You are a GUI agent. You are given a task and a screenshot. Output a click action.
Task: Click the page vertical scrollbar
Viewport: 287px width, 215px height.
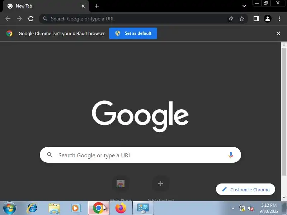(284, 111)
